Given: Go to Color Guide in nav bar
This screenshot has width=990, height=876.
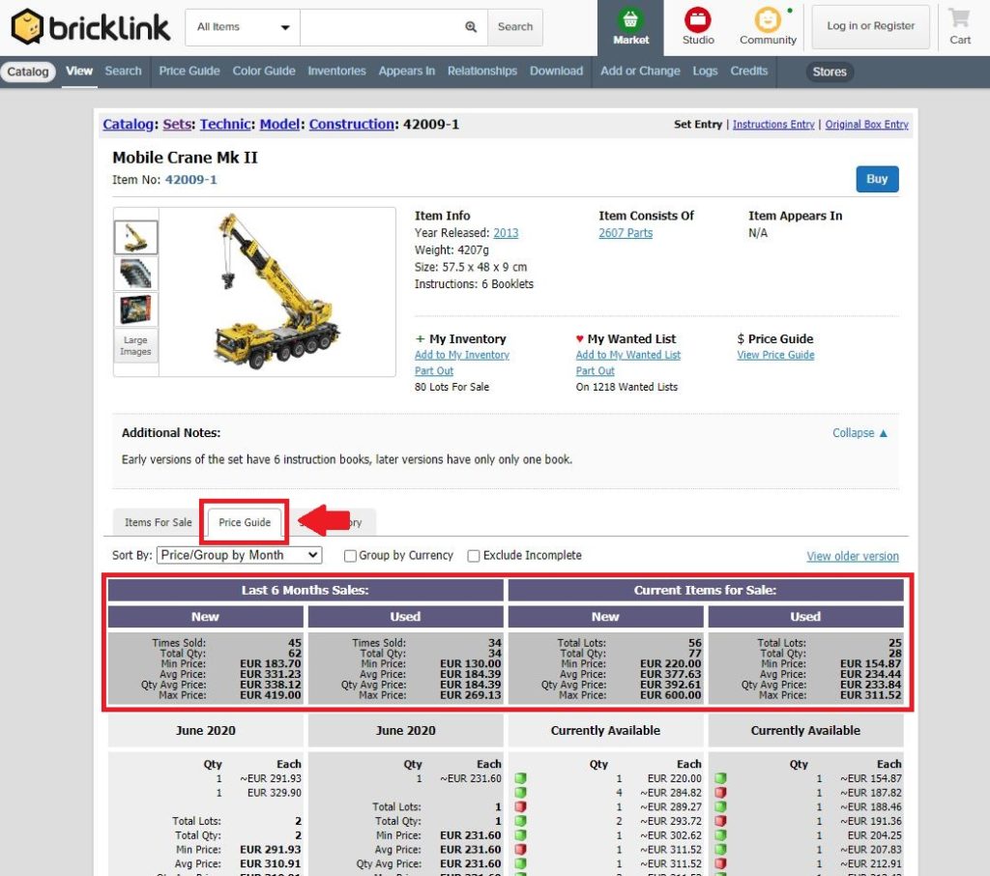Looking at the screenshot, I should 264,71.
